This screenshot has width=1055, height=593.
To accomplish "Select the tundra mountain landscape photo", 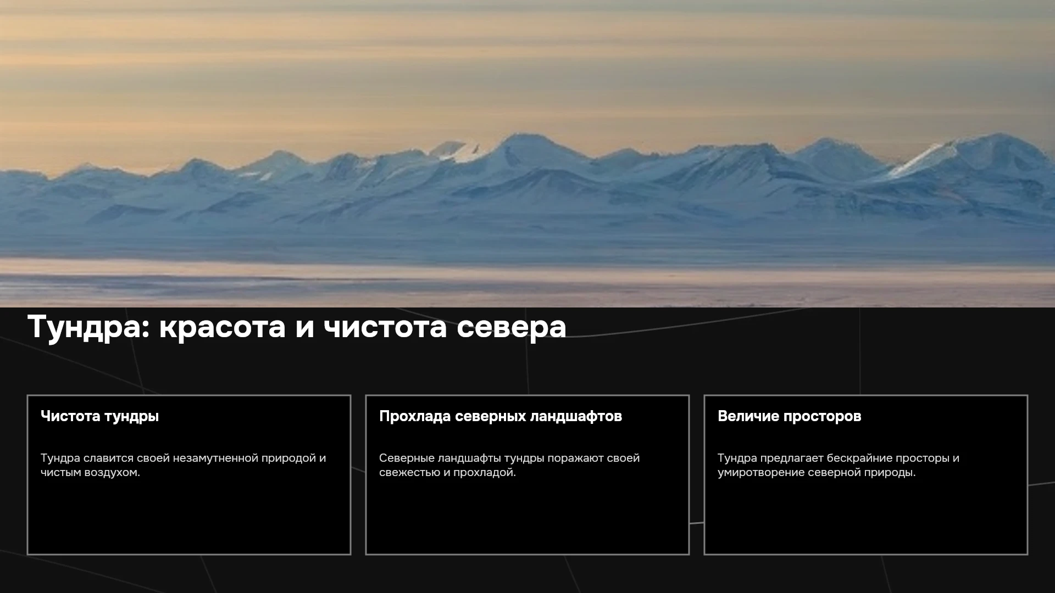I will pos(527,153).
